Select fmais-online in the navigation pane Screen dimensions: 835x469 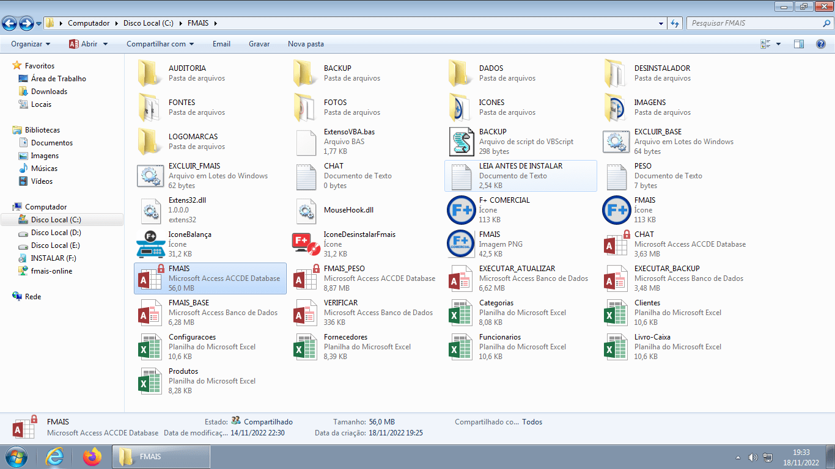(x=51, y=271)
